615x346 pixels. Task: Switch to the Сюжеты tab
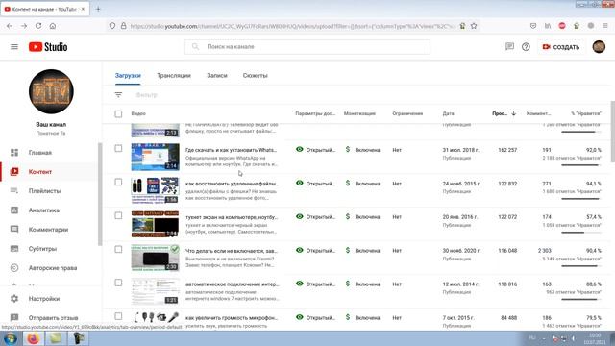255,75
